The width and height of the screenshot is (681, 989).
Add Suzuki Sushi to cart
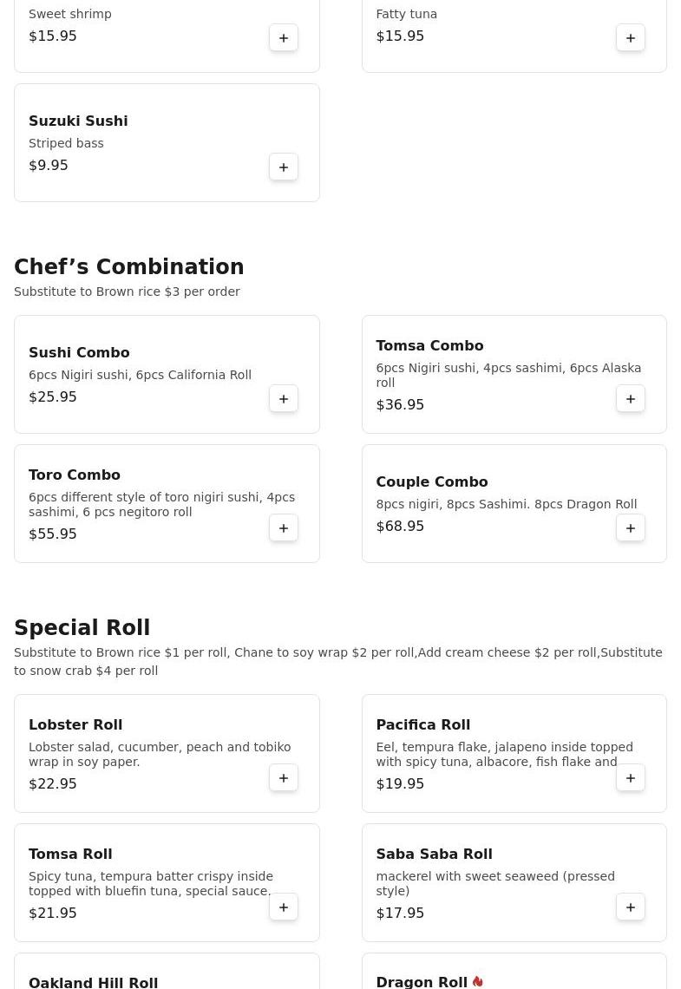coord(284,167)
